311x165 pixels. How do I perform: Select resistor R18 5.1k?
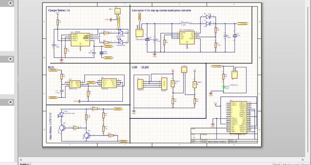[x=111, y=136]
